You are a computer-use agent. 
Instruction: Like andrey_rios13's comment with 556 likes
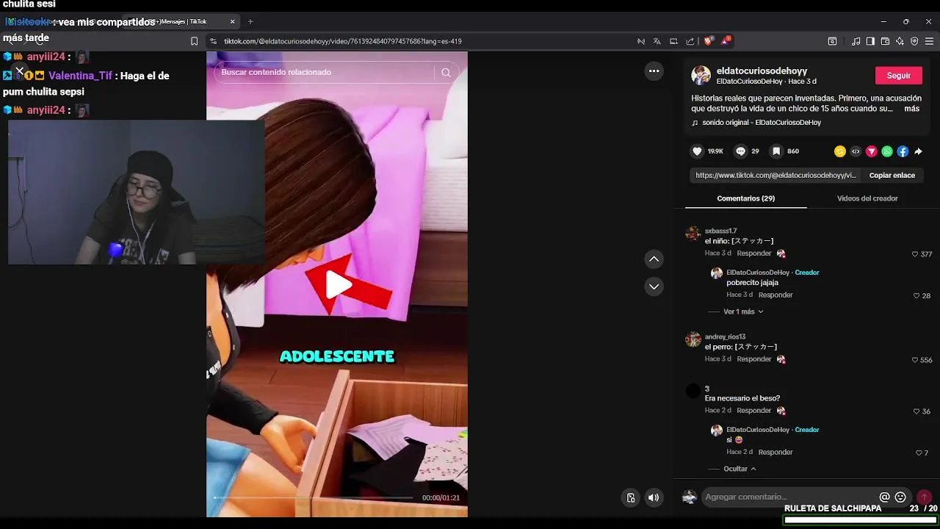point(915,360)
